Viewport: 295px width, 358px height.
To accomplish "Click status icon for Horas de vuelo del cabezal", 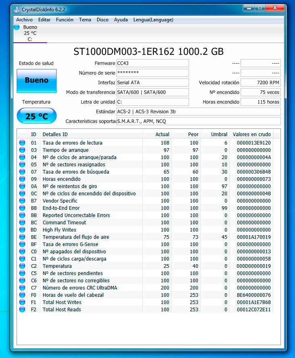I will 22,295.
